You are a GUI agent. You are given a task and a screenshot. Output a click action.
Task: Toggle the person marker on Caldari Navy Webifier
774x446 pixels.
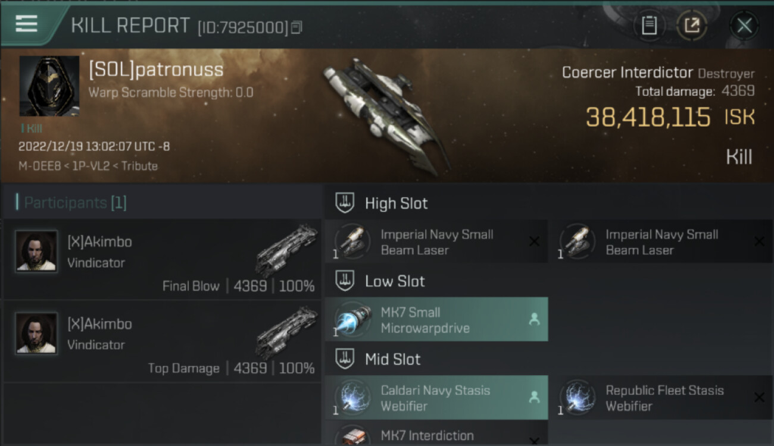(x=534, y=397)
